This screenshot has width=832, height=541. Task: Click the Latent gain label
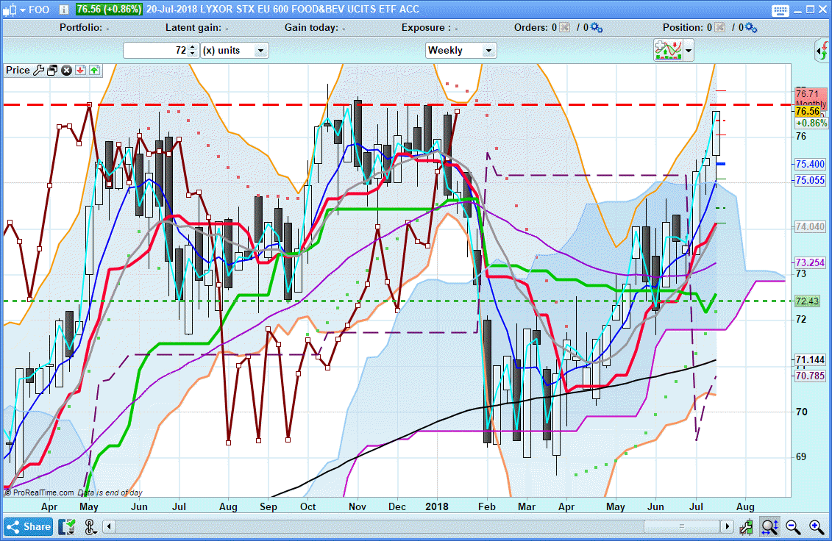193,28
